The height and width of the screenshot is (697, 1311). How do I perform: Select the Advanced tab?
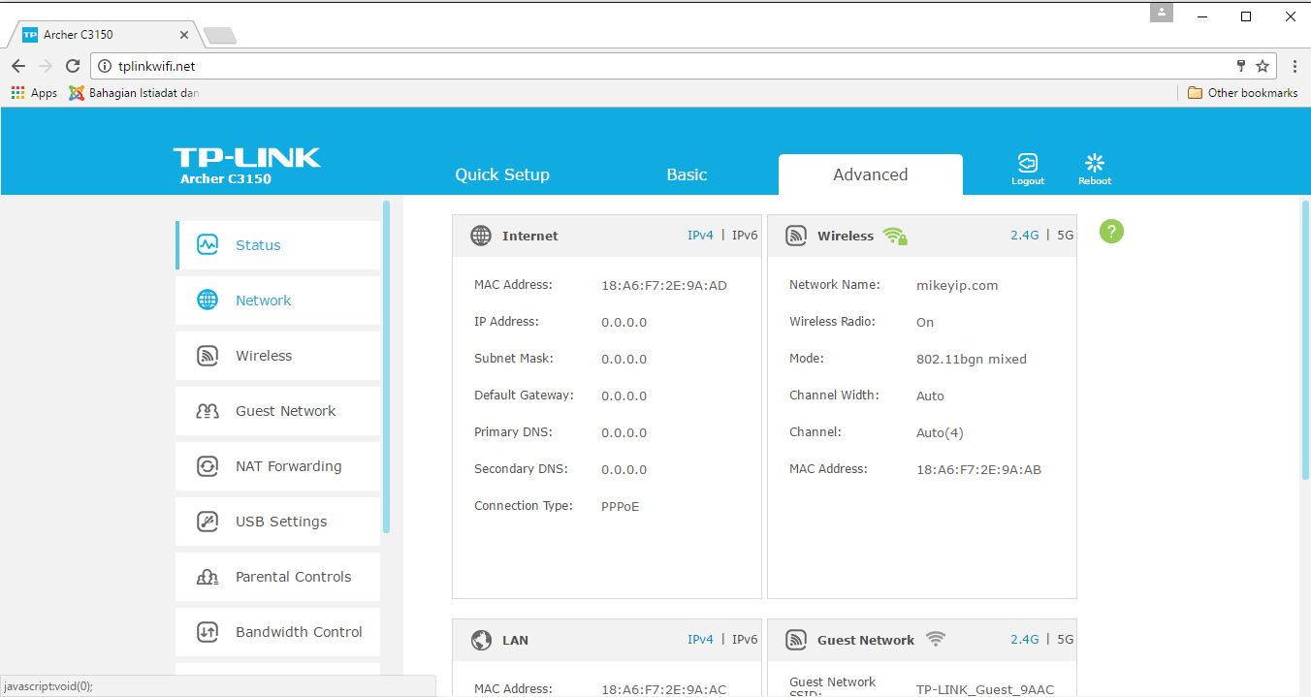point(871,174)
